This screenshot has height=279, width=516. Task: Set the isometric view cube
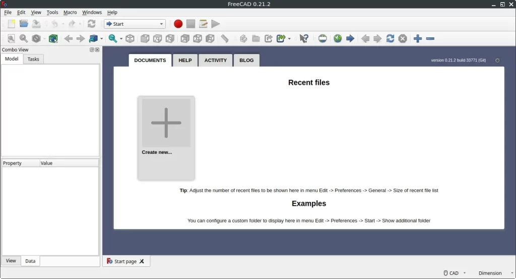[x=130, y=38]
